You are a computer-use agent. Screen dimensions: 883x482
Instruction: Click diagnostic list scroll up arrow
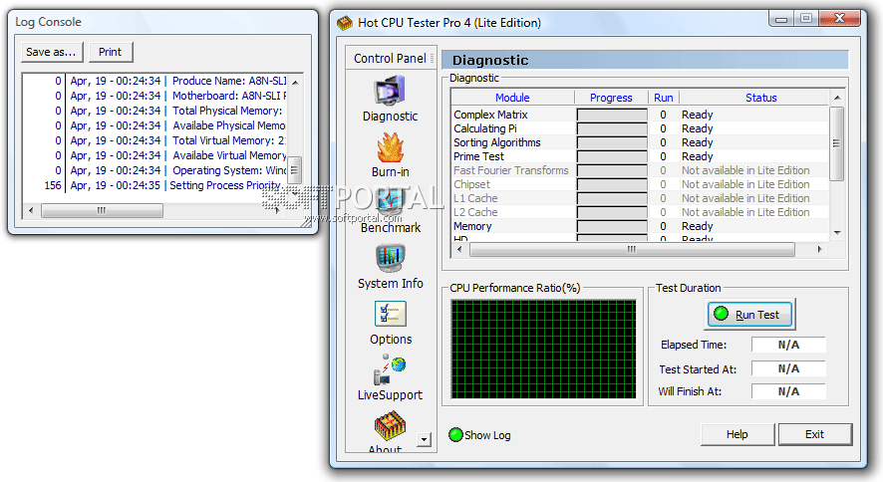tap(837, 98)
